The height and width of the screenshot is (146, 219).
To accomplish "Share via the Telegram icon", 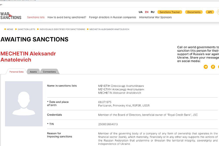I will 206,67.
